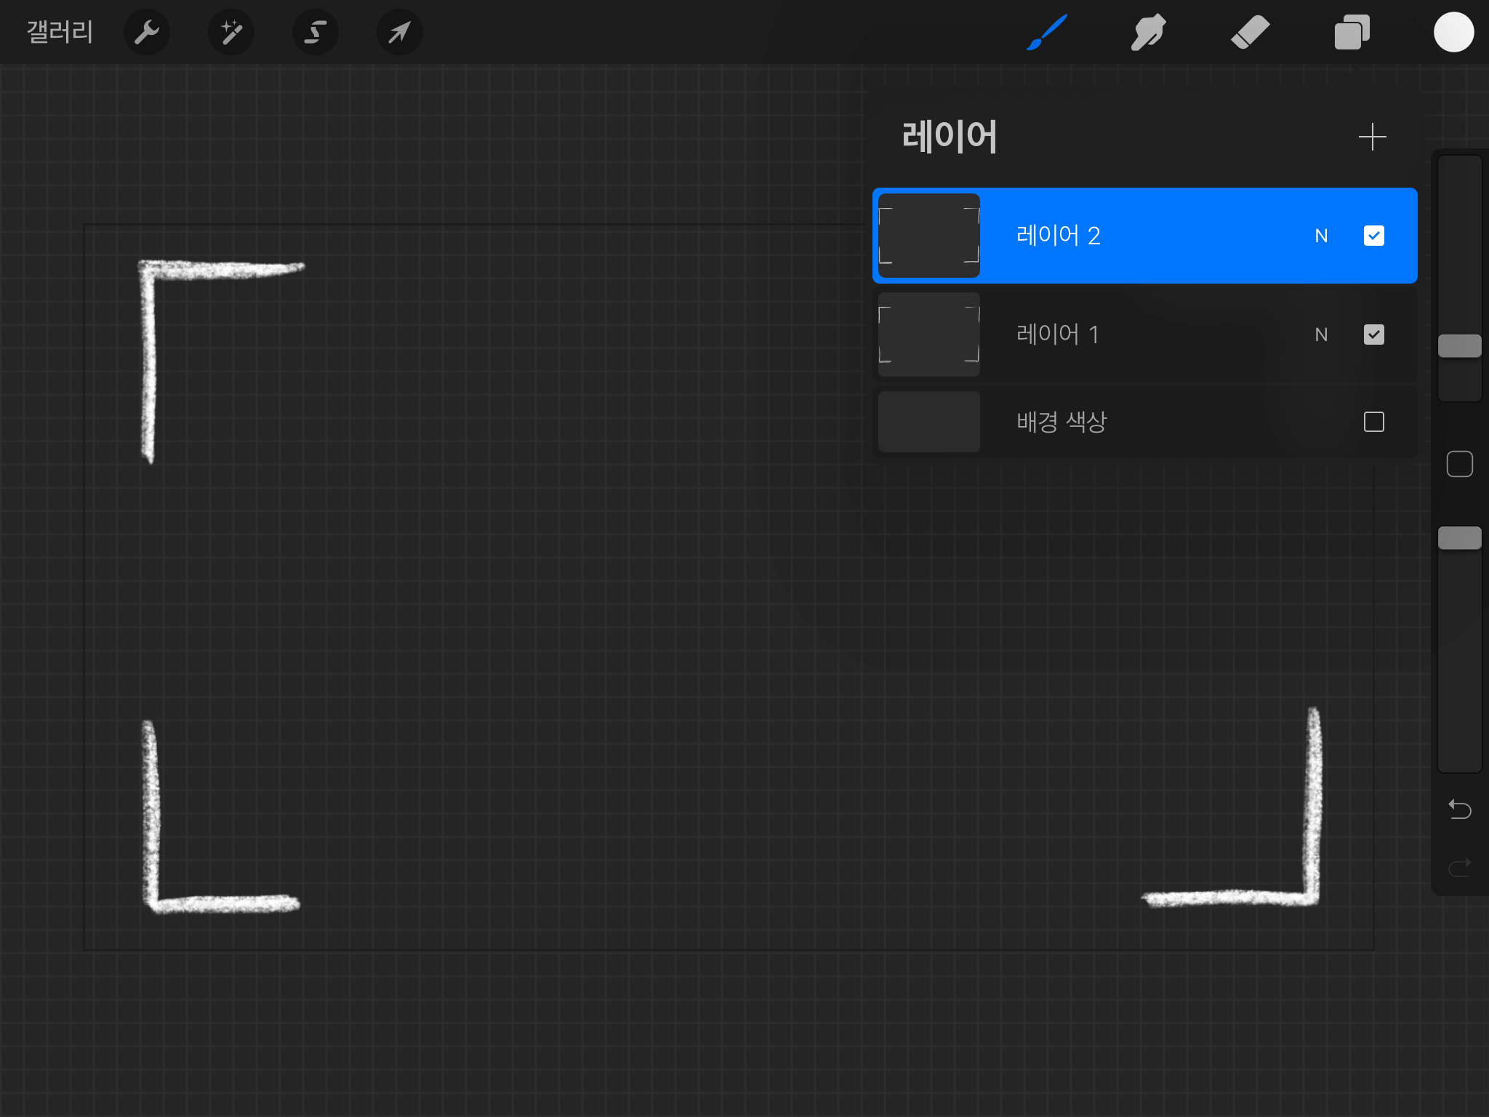Close the Layers panel via layers icon
The height and width of the screenshot is (1117, 1489).
tap(1352, 33)
